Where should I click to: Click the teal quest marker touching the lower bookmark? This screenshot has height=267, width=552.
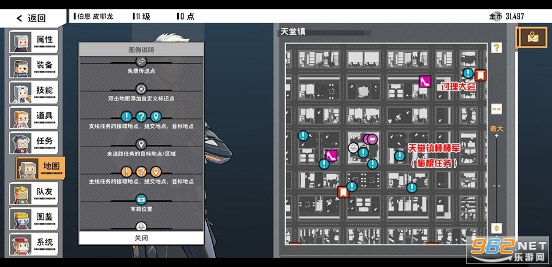point(351,187)
